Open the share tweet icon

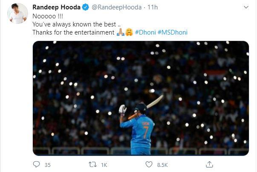[209, 164]
